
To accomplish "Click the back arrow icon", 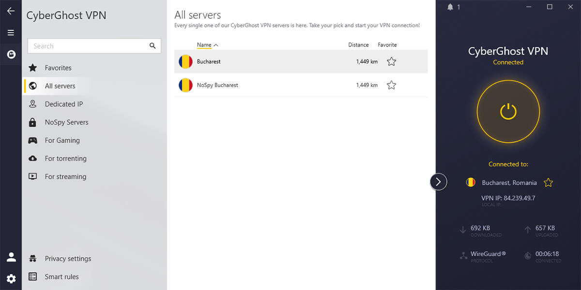I will pyautogui.click(x=11, y=11).
